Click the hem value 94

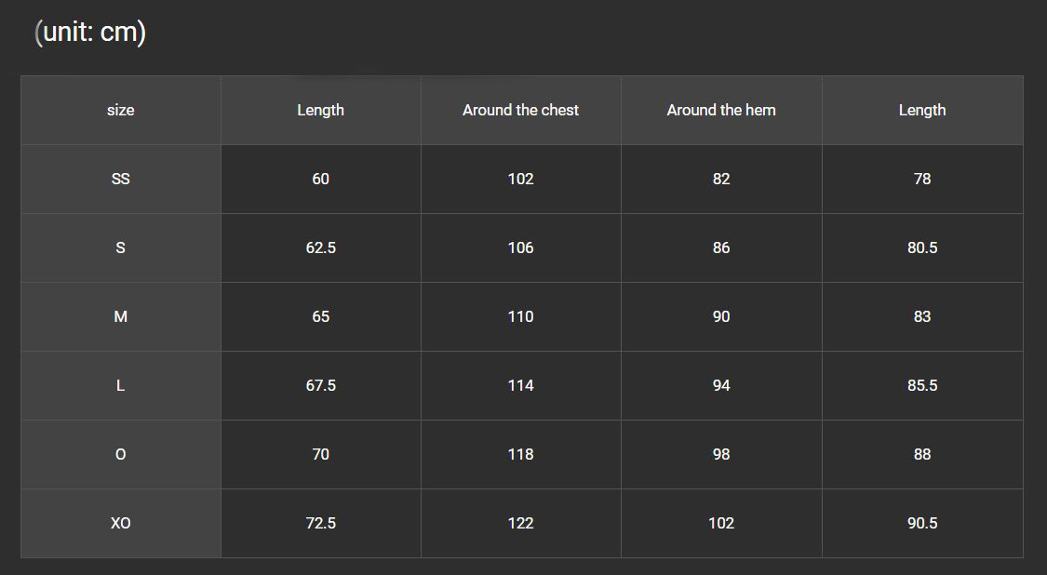[x=721, y=385]
